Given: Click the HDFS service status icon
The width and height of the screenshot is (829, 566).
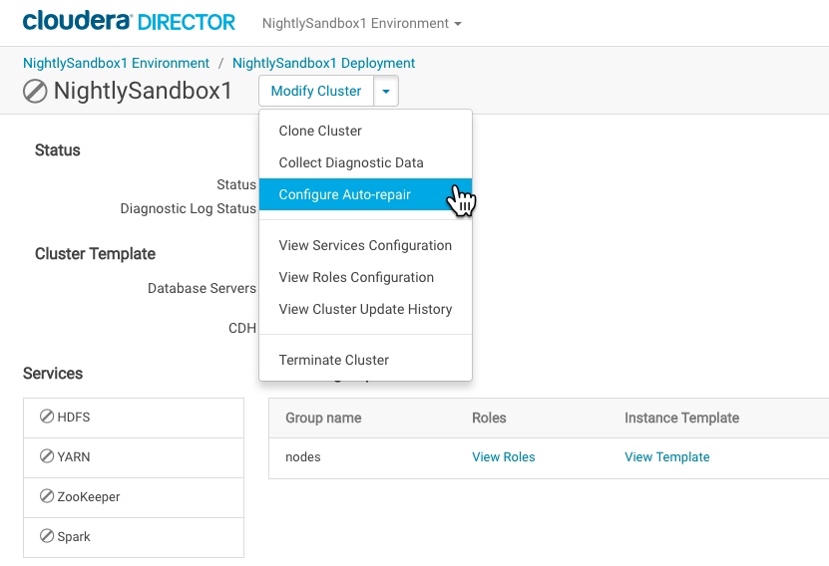Looking at the screenshot, I should [47, 417].
